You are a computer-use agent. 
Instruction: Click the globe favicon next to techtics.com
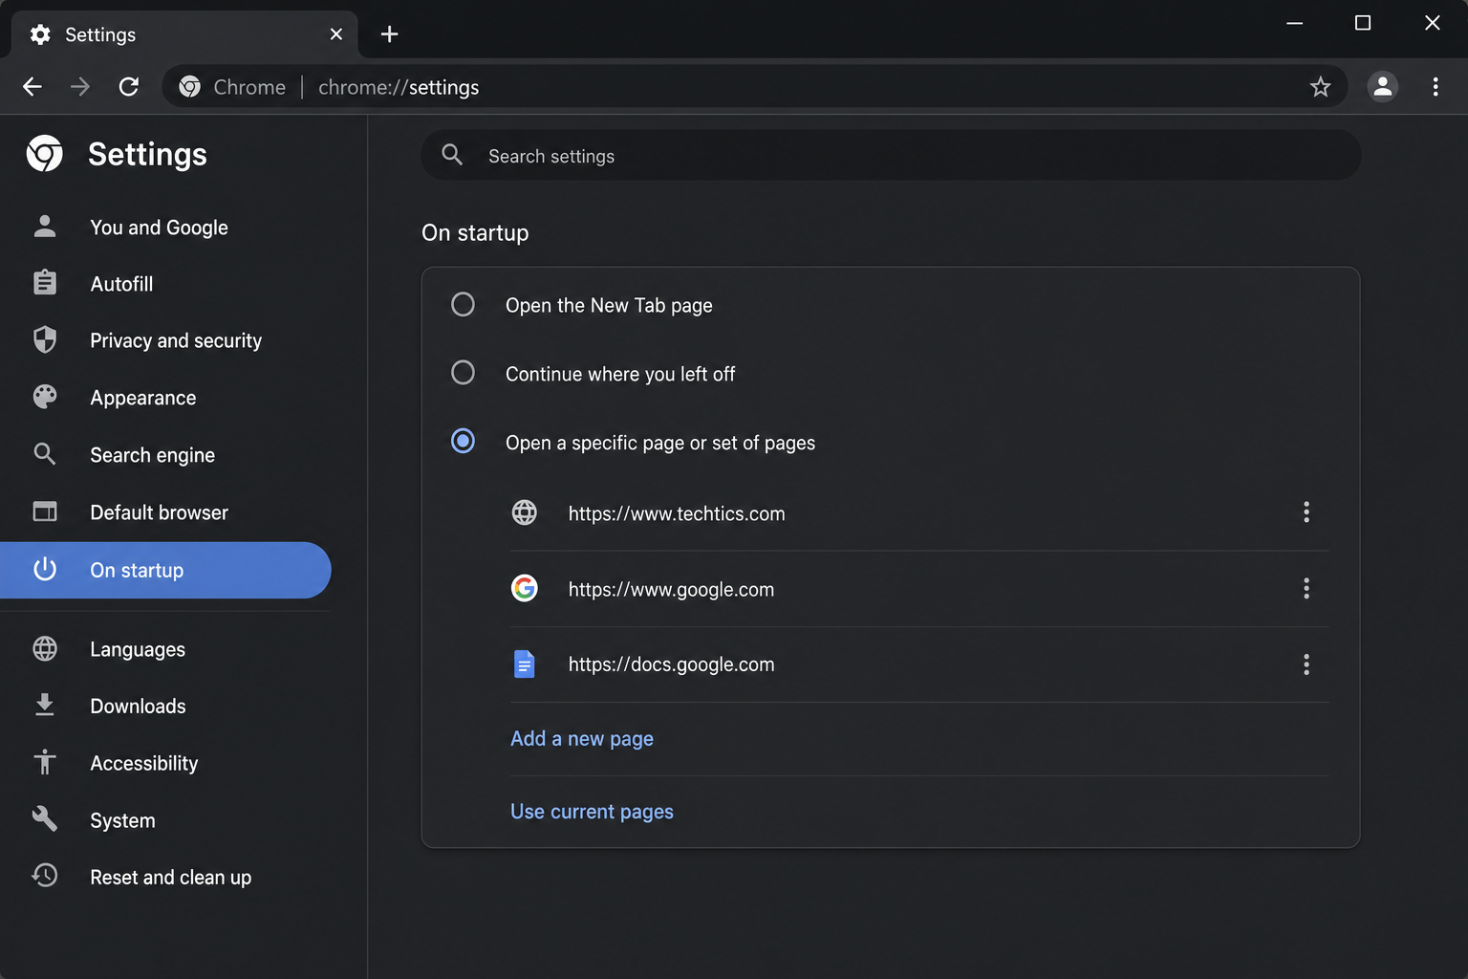tap(524, 512)
